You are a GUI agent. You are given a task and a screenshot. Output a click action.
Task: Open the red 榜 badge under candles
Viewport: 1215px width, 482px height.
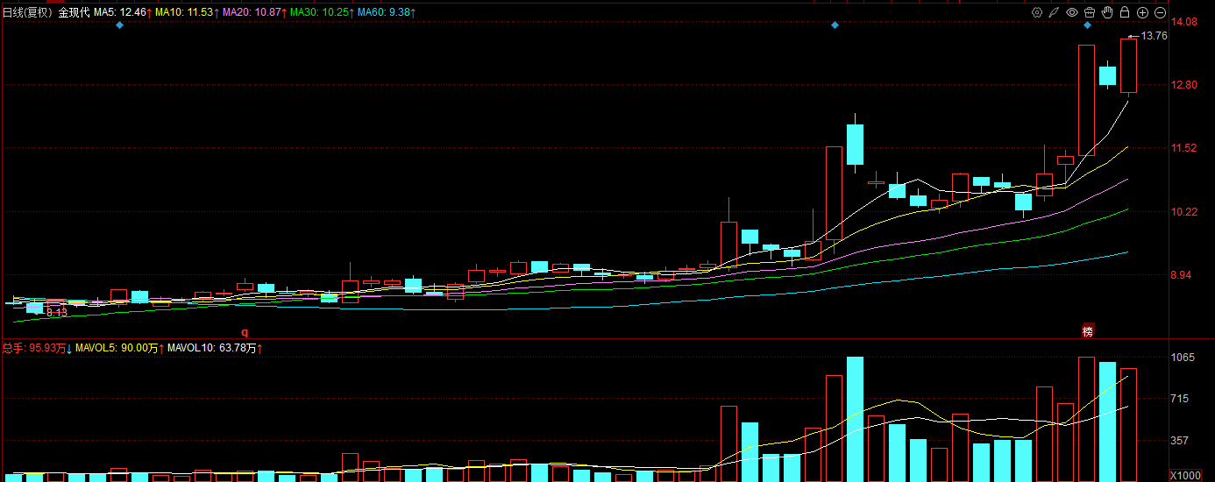click(x=1087, y=331)
